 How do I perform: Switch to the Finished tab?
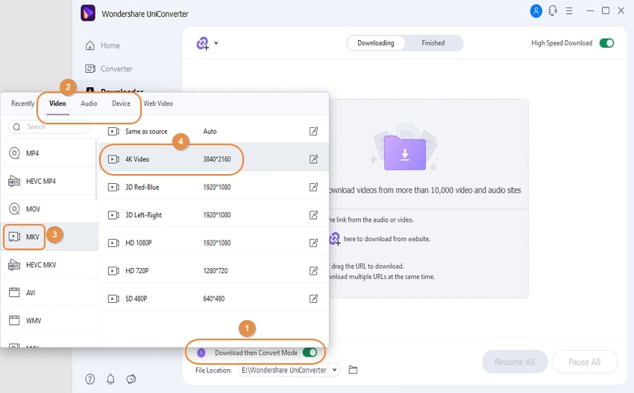tap(433, 42)
